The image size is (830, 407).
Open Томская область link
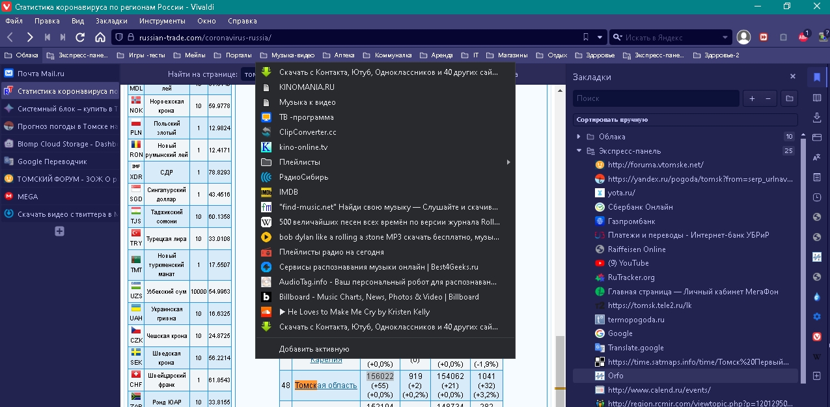(x=325, y=386)
